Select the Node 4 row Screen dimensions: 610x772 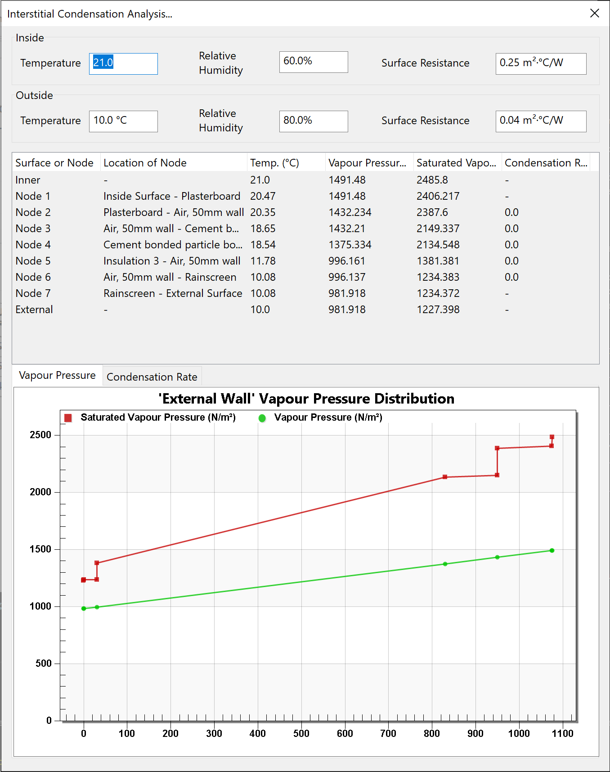point(305,245)
